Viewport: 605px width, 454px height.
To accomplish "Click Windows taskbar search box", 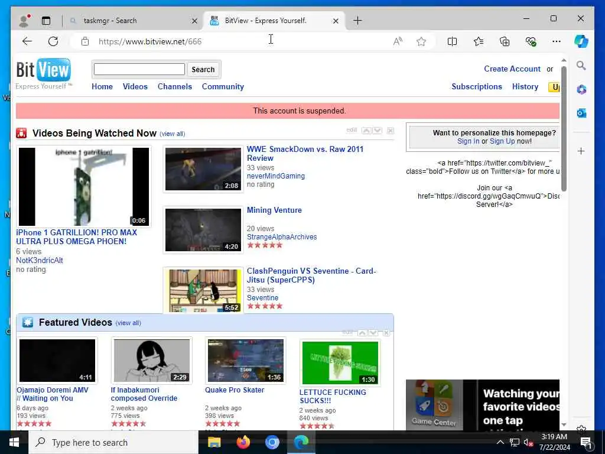I will tap(113, 442).
